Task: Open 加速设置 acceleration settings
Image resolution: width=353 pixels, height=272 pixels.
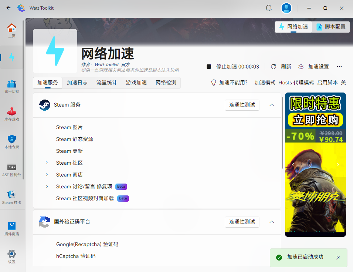Action: pos(313,67)
